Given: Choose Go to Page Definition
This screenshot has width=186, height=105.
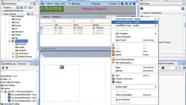Looking at the screenshot, I should point(135,60).
